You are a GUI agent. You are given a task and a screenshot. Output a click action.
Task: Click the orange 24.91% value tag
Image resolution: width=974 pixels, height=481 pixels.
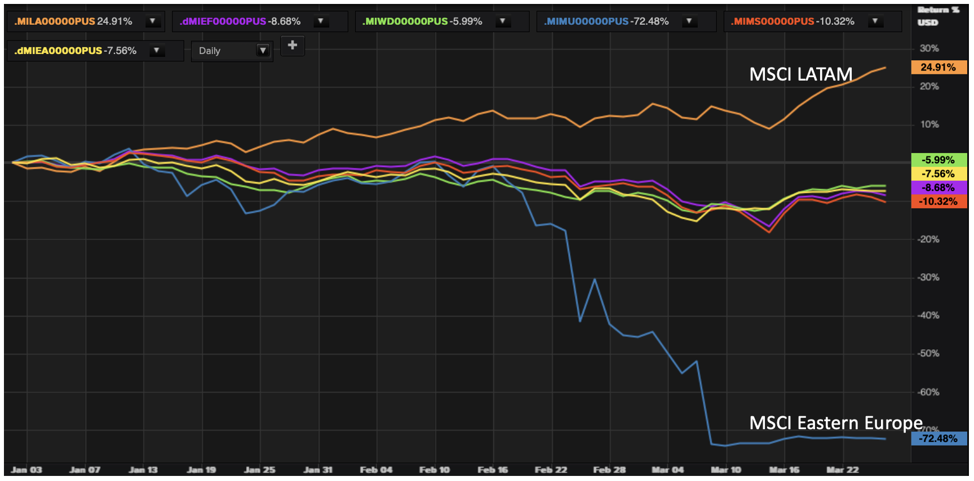[939, 68]
